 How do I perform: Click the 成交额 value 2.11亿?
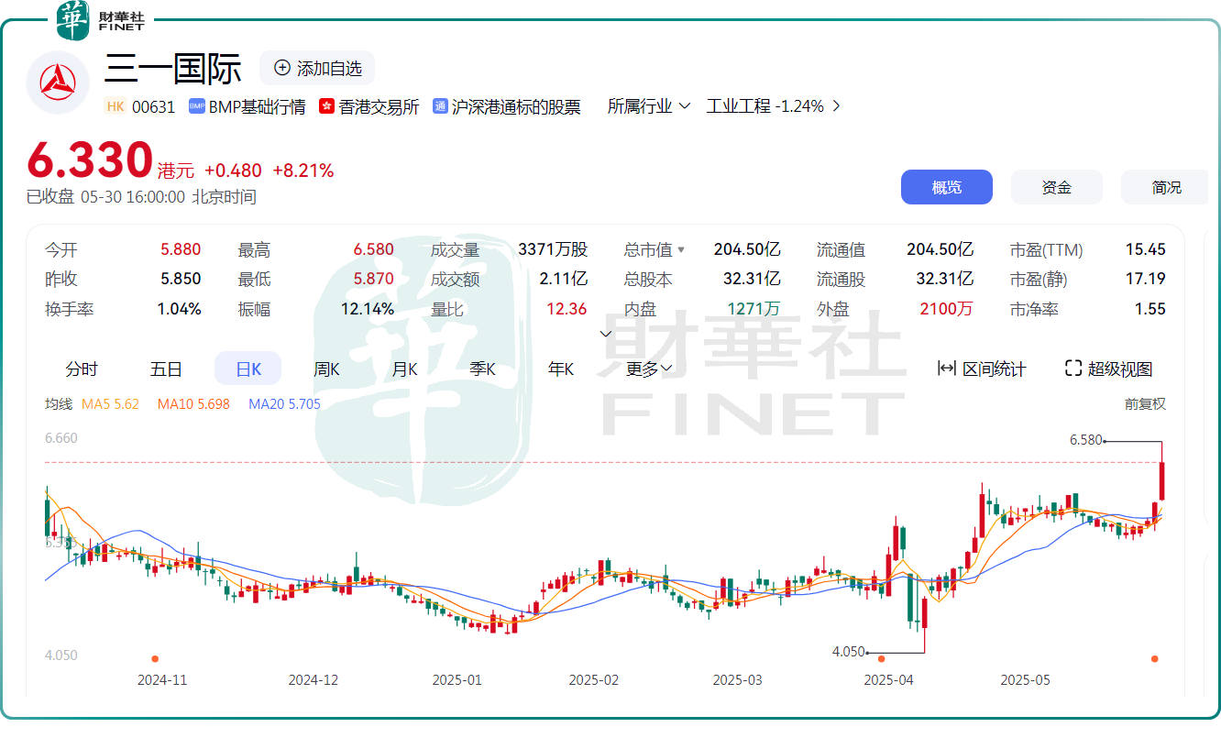click(x=563, y=279)
